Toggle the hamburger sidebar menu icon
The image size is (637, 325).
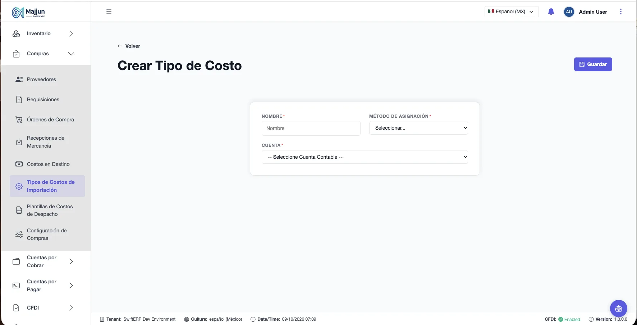pyautogui.click(x=109, y=11)
